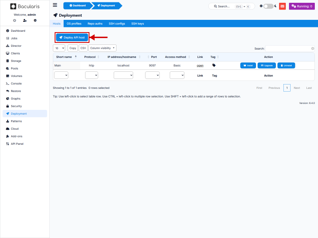Click the Deployment breadcrumb
Image resolution: width=318 pixels, height=238 pixels.
pos(106,6)
